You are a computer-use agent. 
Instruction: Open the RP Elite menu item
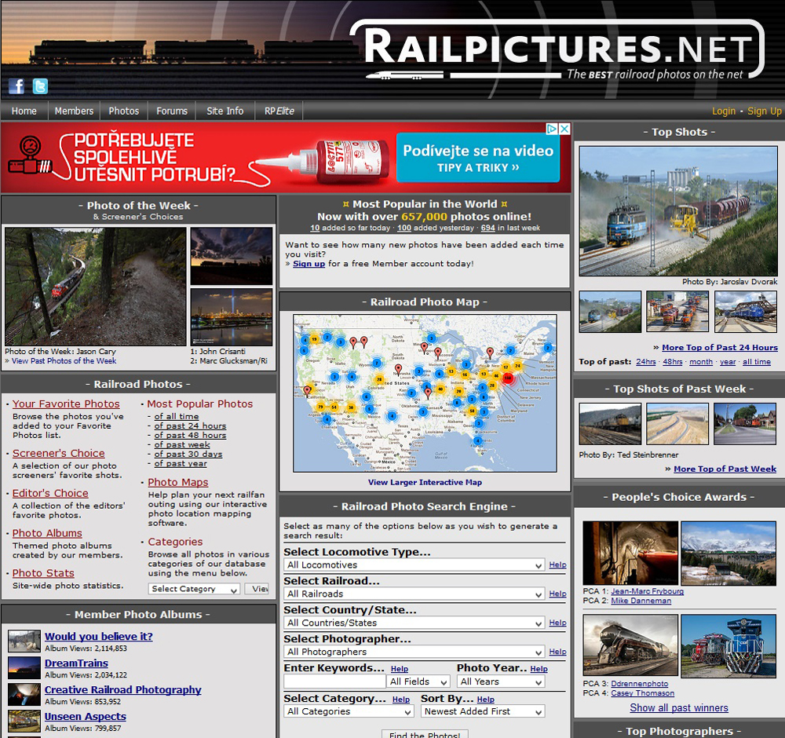pyautogui.click(x=279, y=111)
